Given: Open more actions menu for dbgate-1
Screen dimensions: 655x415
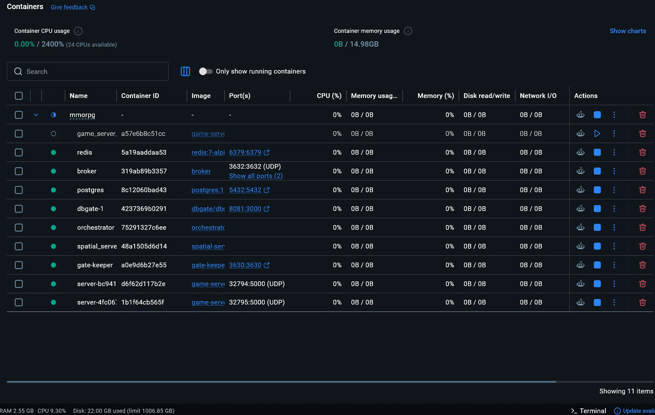Looking at the screenshot, I should pyautogui.click(x=614, y=209).
